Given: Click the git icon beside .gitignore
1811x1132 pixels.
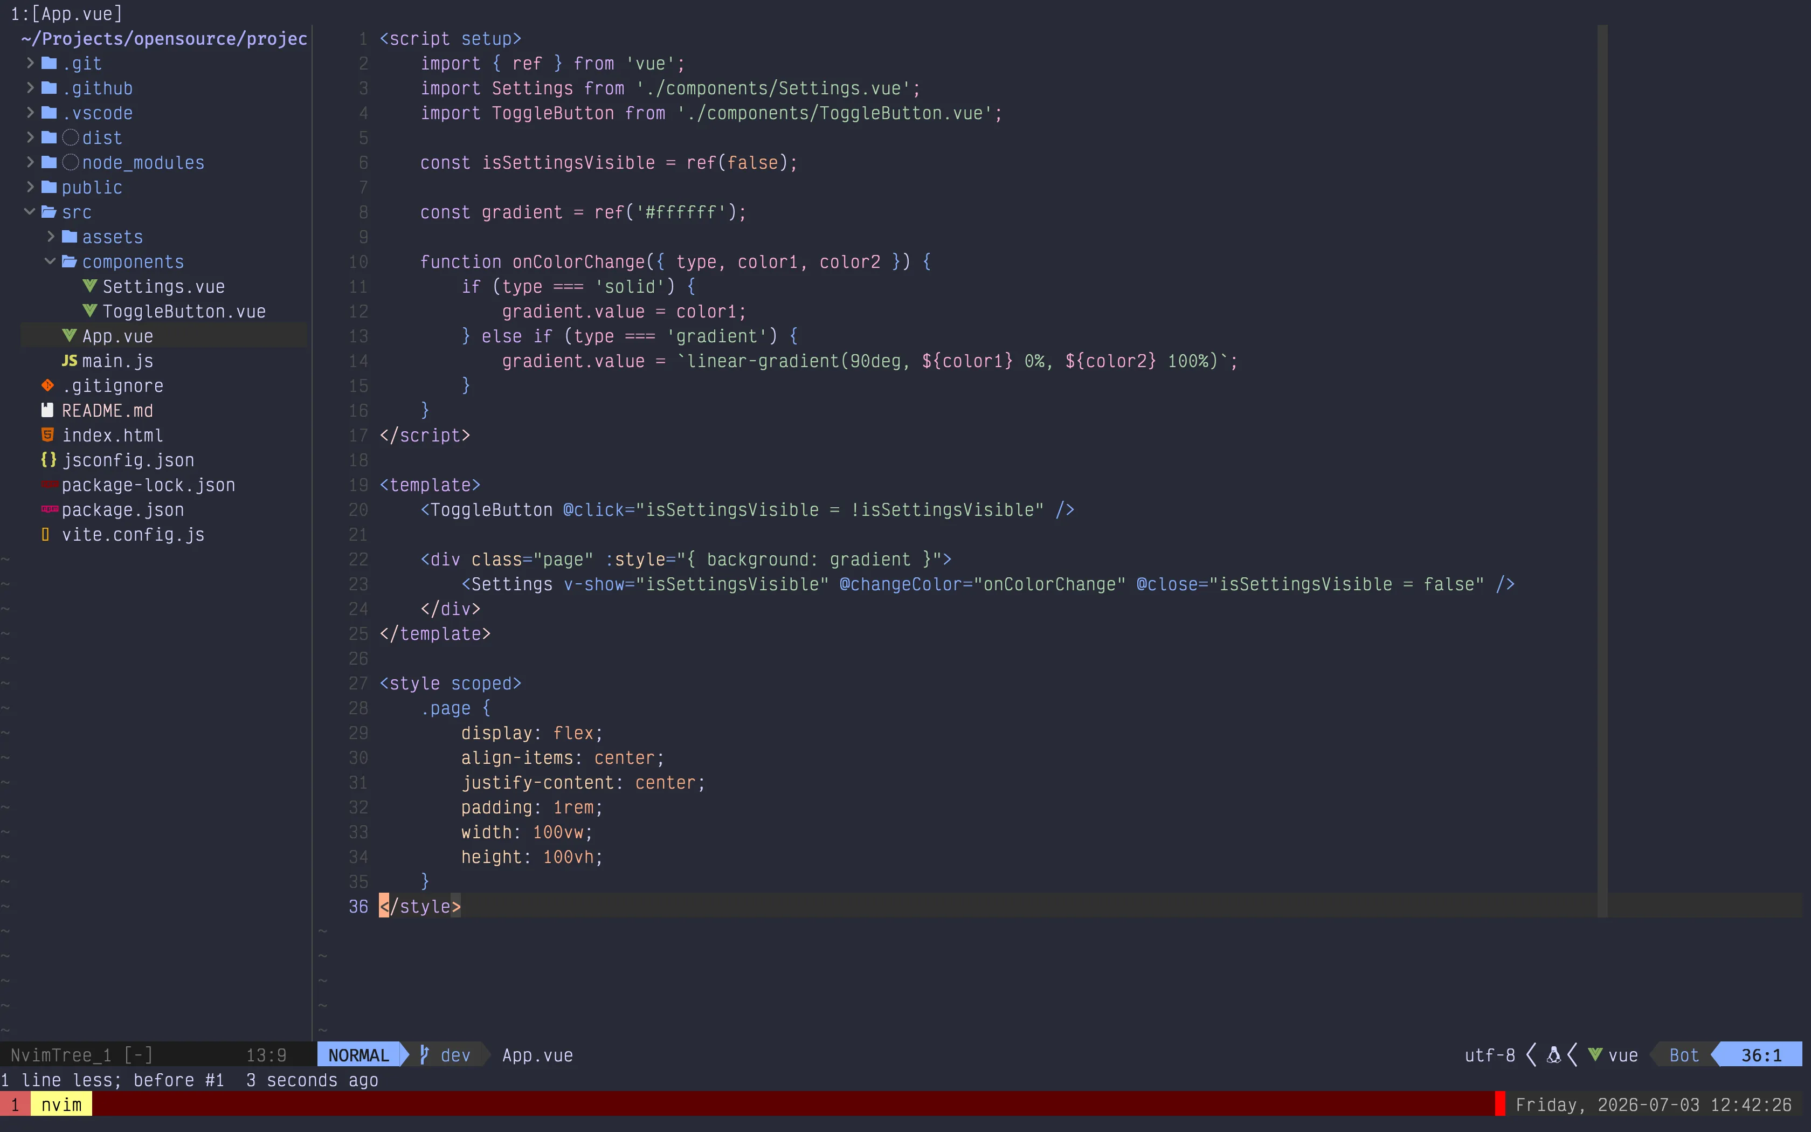Looking at the screenshot, I should click(48, 385).
